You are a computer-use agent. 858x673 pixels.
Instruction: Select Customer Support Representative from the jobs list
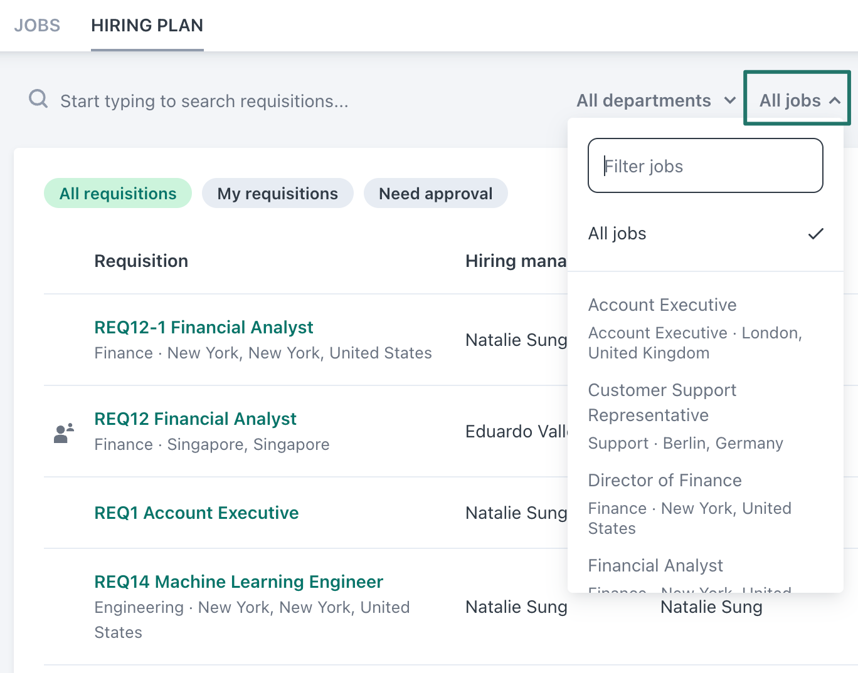pos(662,402)
